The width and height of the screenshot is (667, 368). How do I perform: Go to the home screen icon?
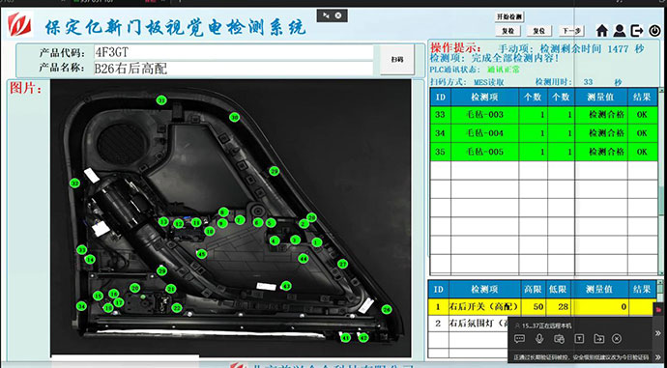(x=602, y=30)
